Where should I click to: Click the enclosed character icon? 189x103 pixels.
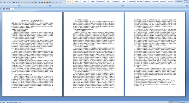pyautogui.click(x=36, y=3)
